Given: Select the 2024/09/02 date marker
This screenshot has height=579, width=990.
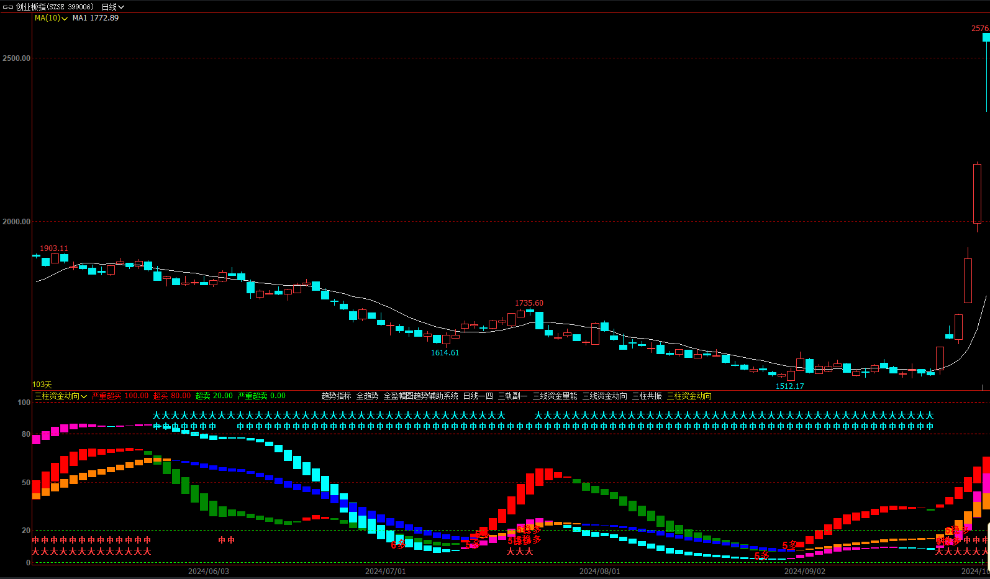Looking at the screenshot, I should pos(805,571).
